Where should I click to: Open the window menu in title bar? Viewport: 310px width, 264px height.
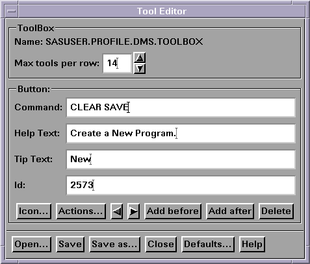click(x=11, y=11)
